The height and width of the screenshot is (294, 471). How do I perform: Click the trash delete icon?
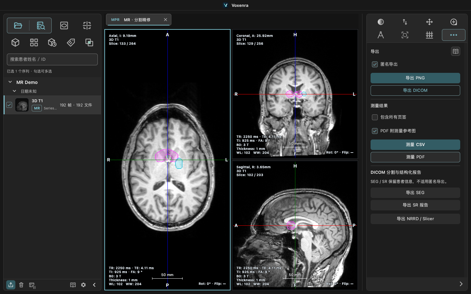pos(21,285)
